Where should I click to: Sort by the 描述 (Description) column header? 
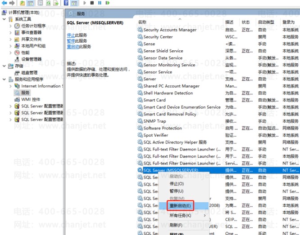(229, 22)
